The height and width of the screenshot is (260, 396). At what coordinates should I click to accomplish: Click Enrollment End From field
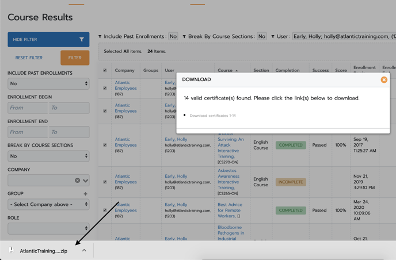point(28,132)
